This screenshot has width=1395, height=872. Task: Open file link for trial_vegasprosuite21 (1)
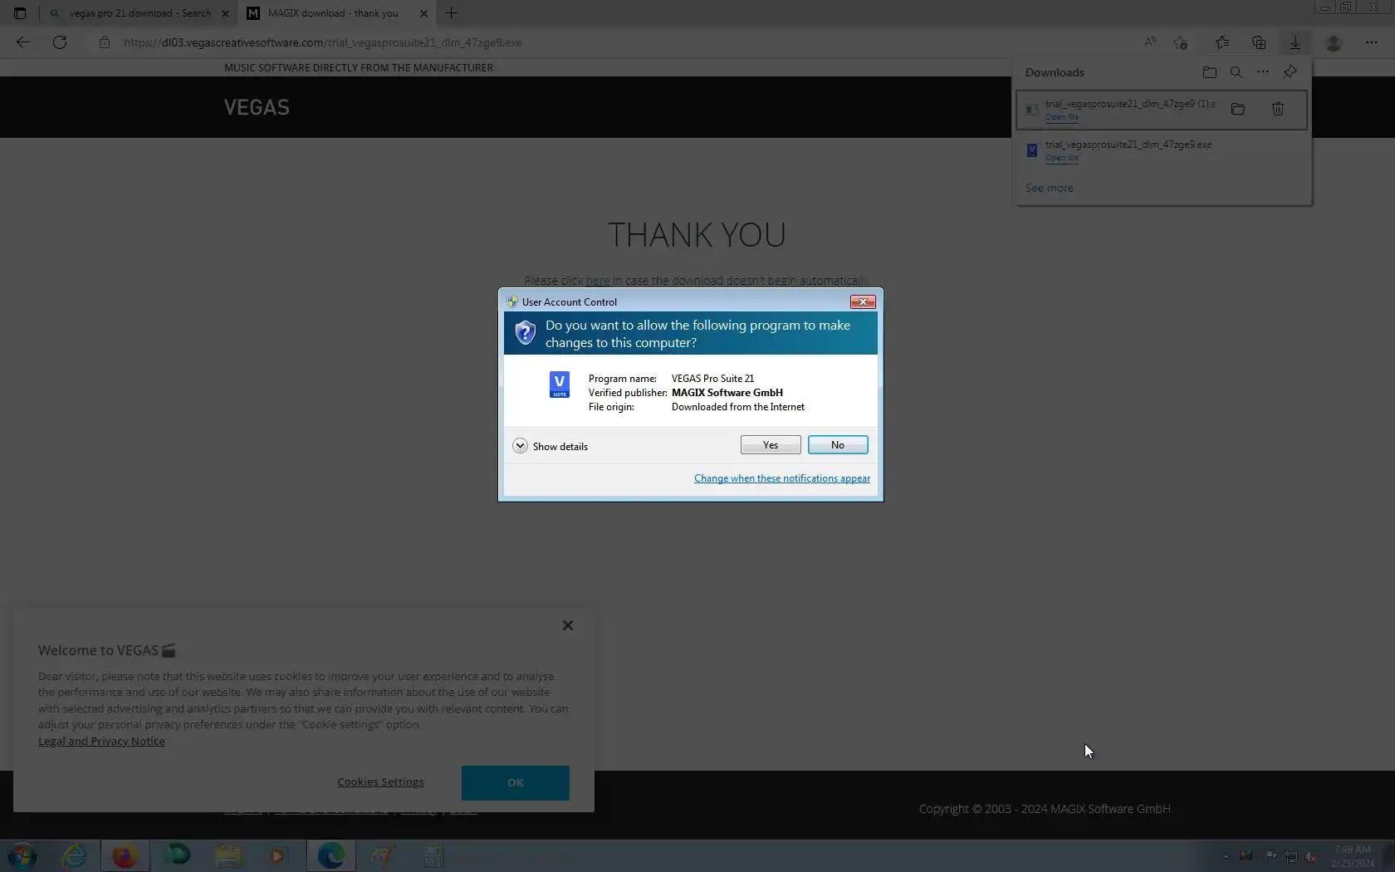click(1062, 117)
